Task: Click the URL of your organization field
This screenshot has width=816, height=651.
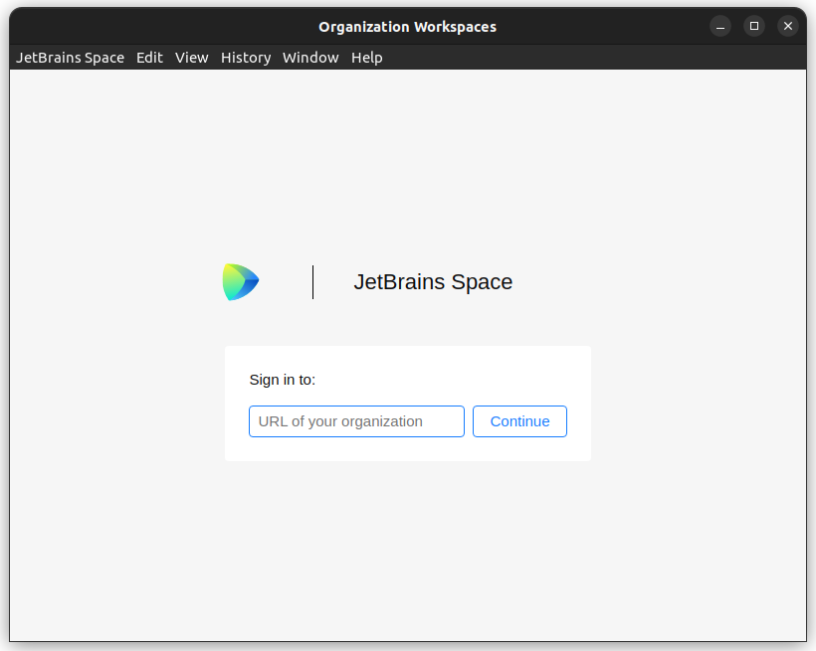Action: [356, 421]
